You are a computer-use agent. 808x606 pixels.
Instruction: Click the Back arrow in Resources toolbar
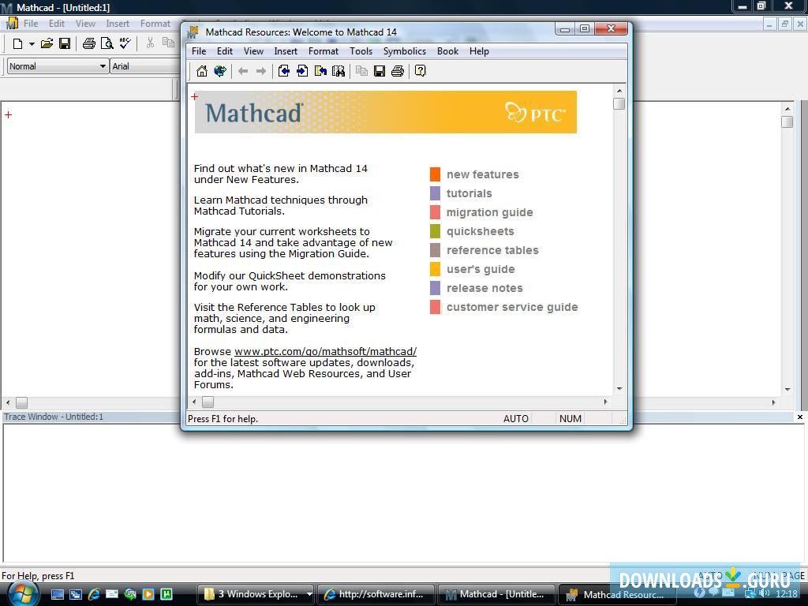[243, 71]
